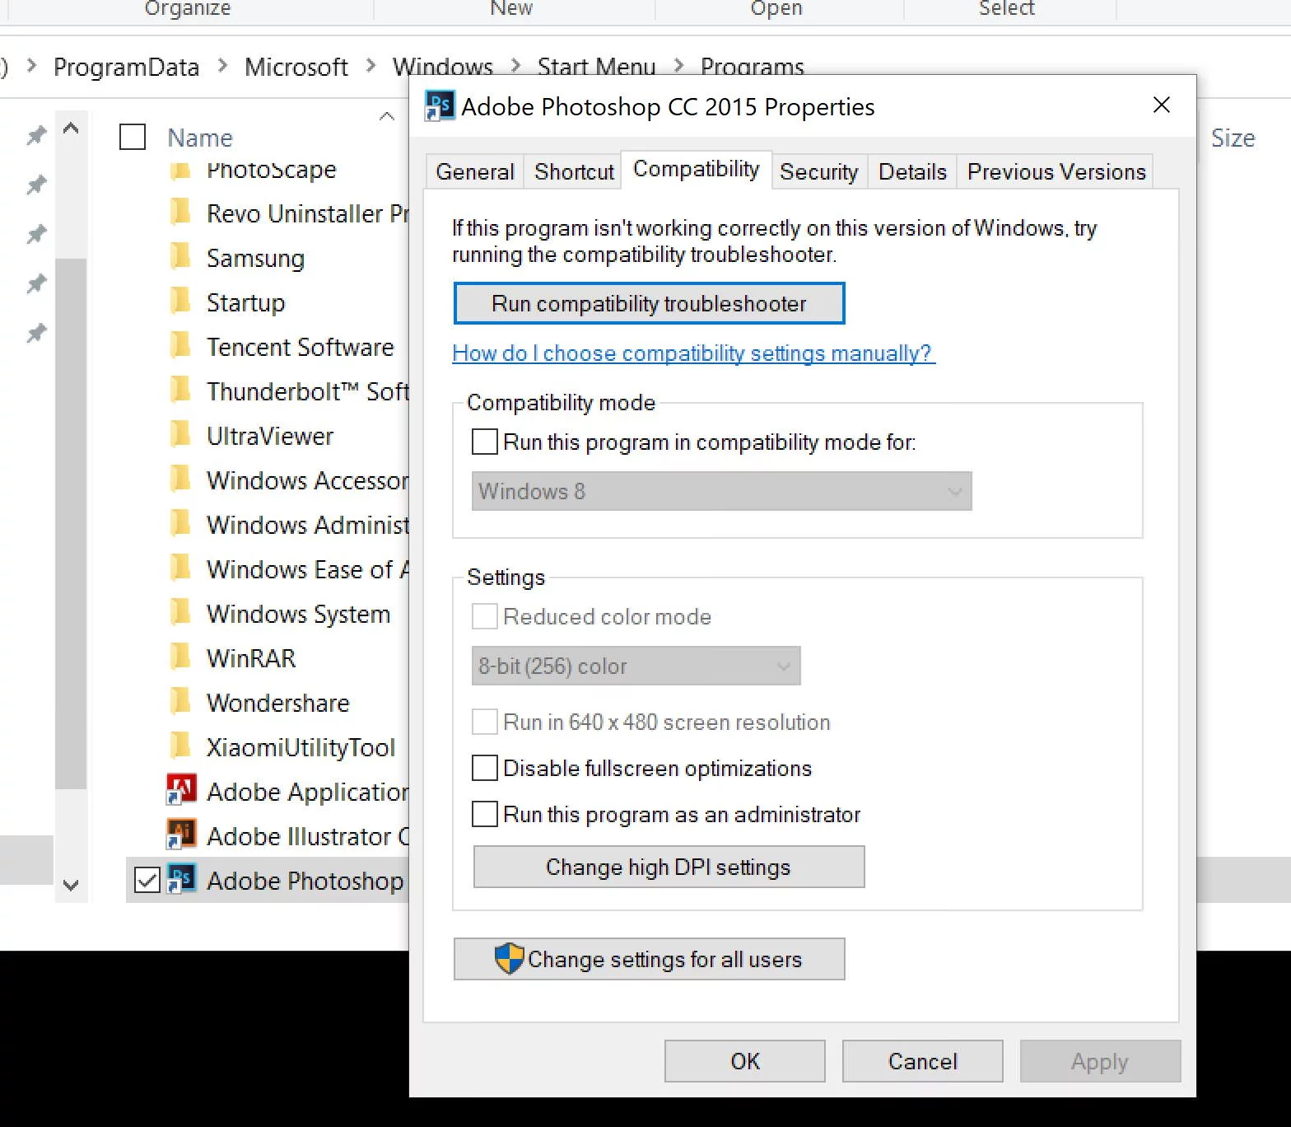Toggle Run in 640 x 480 screen resolution
Image resolution: width=1291 pixels, height=1127 pixels.
coord(485,722)
